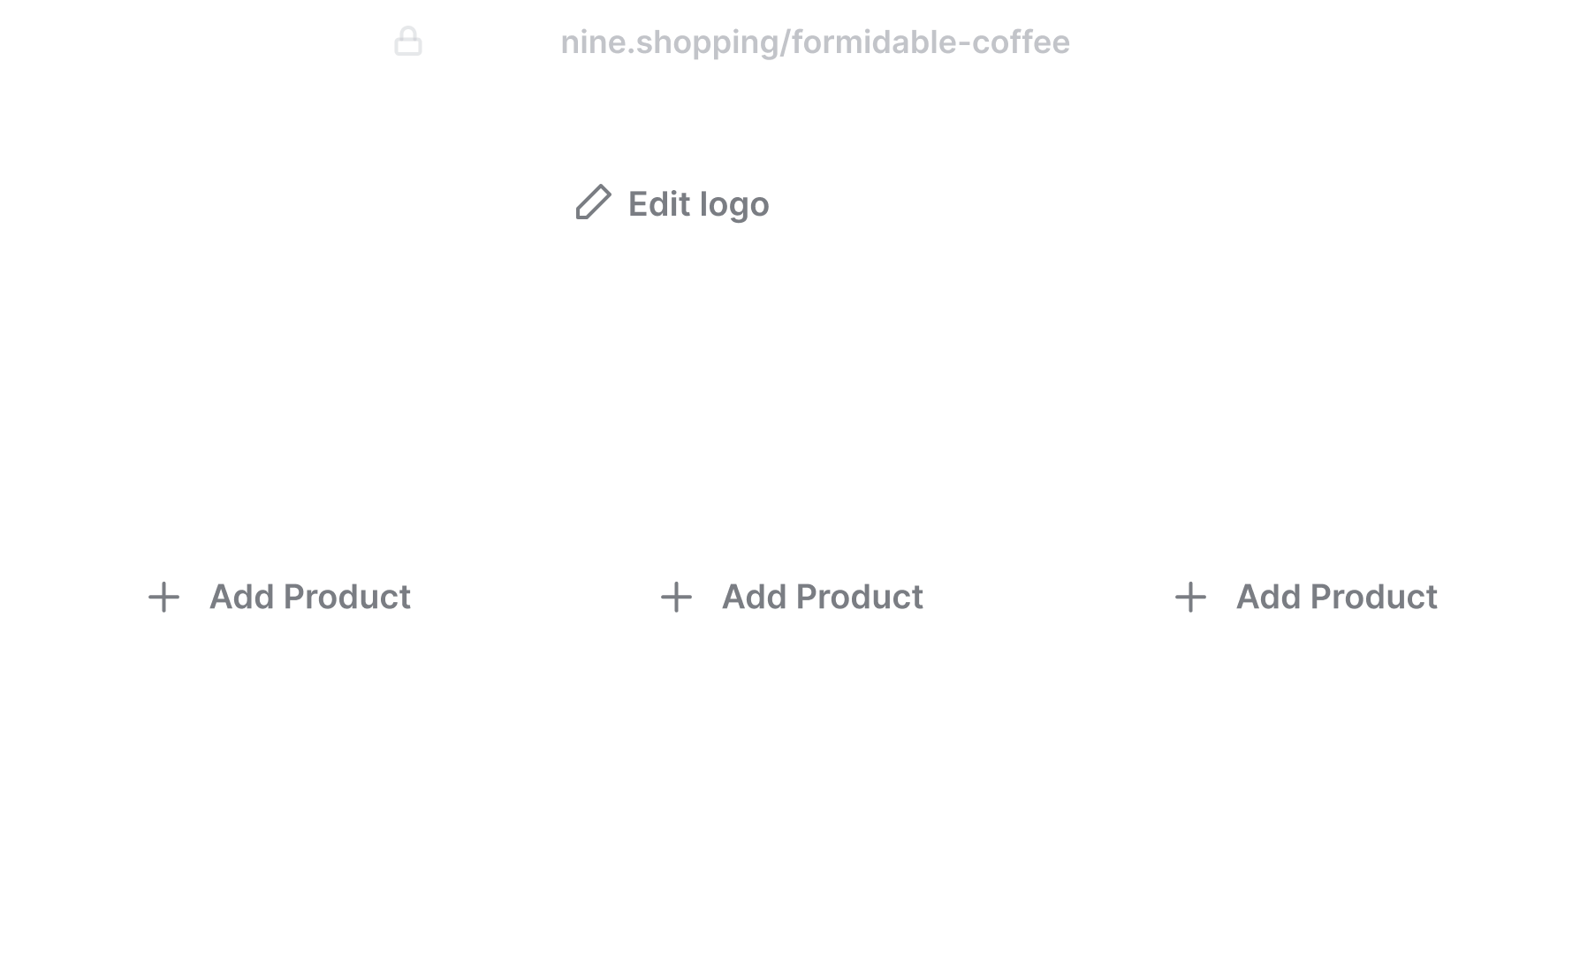Screen dimensions: 1580x953
Task: Click the first Add Product button
Action: [x=278, y=598]
